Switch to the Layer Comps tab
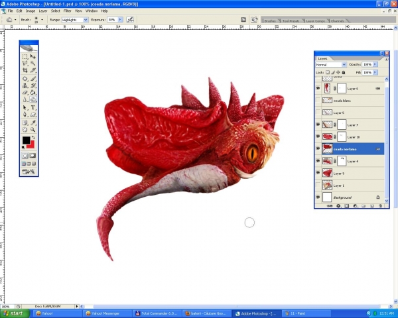The width and height of the screenshot is (398, 318). [315, 21]
